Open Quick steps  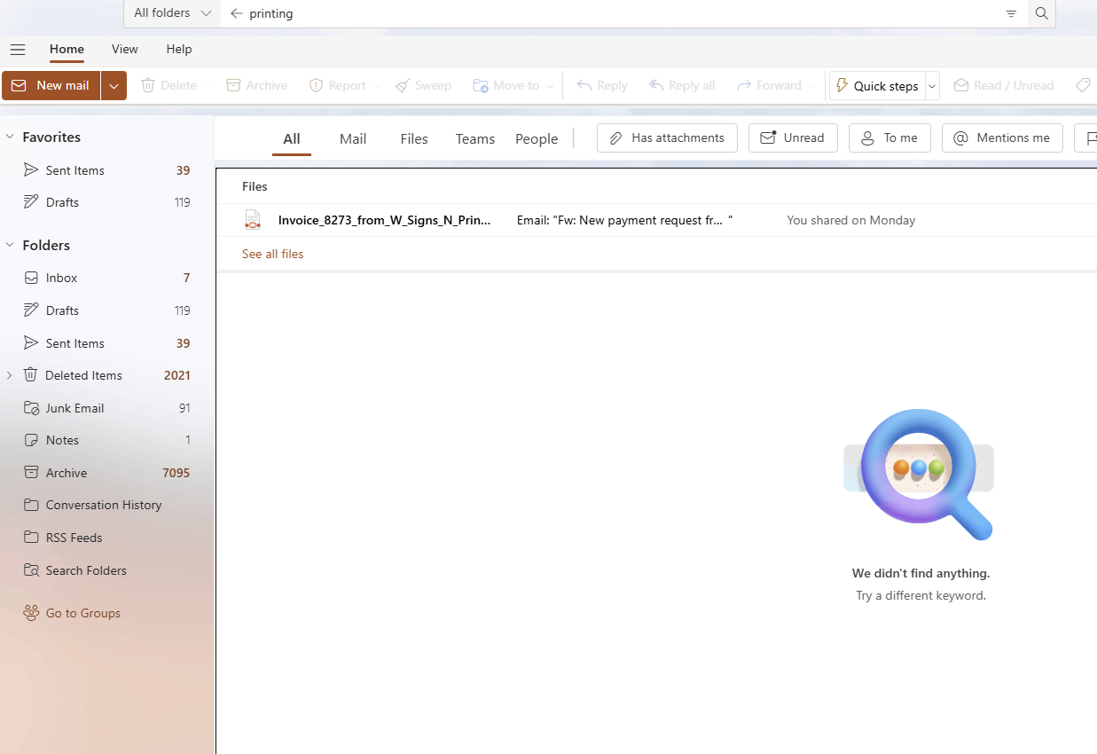tap(877, 86)
